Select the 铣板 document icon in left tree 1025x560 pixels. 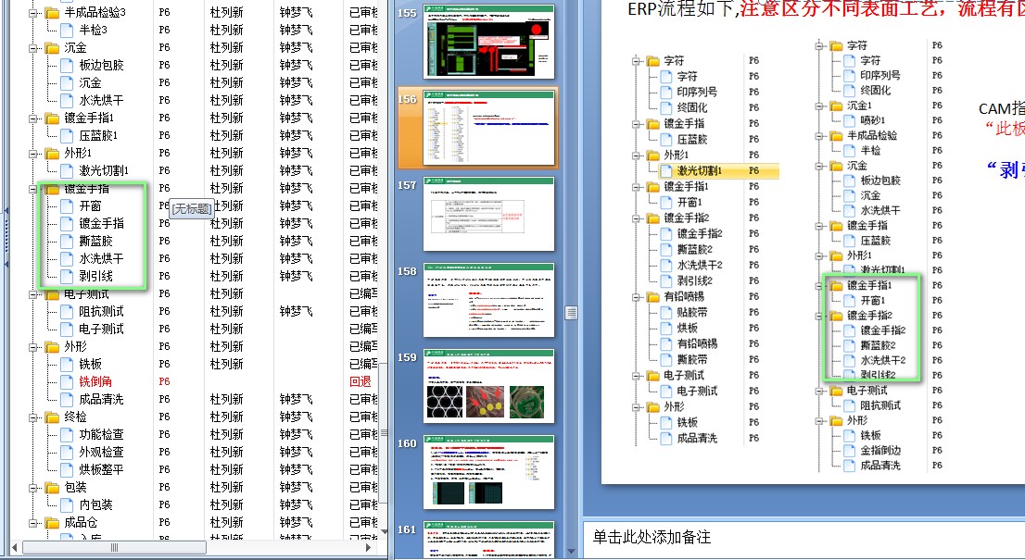click(67, 364)
